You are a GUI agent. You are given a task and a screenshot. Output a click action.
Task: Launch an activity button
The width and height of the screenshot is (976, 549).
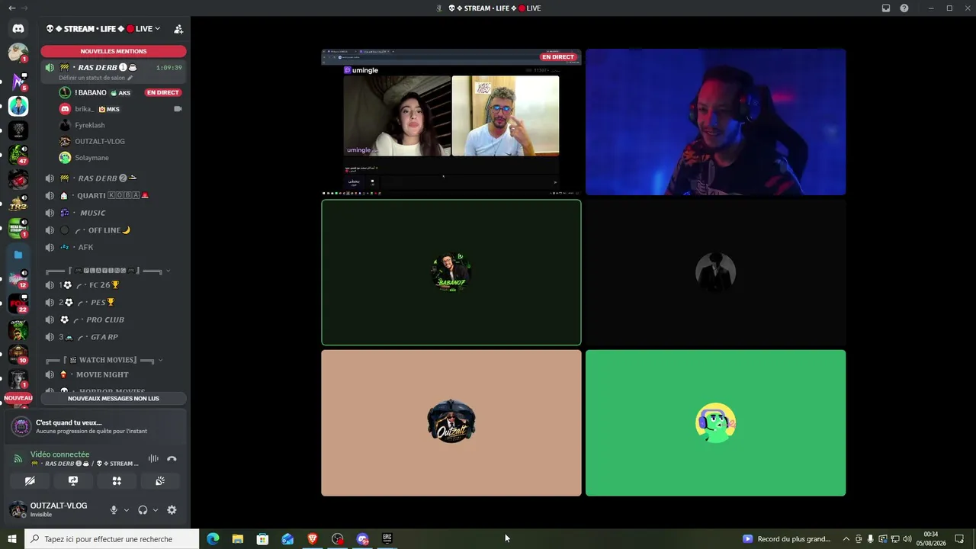(117, 481)
